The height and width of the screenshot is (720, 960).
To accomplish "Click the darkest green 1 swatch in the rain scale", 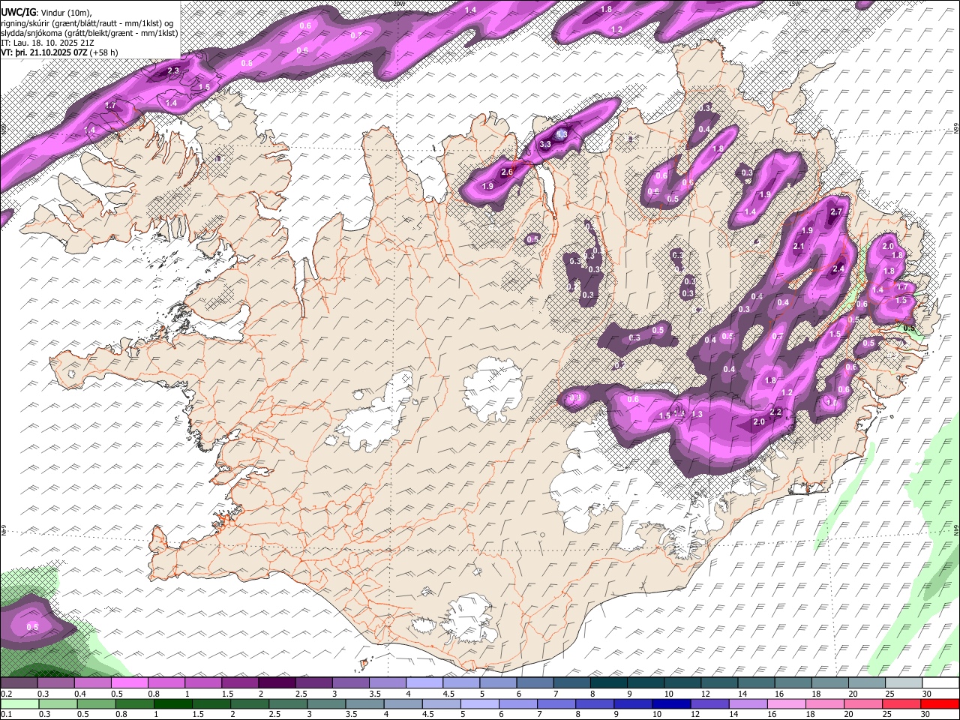I will pyautogui.click(x=173, y=703).
